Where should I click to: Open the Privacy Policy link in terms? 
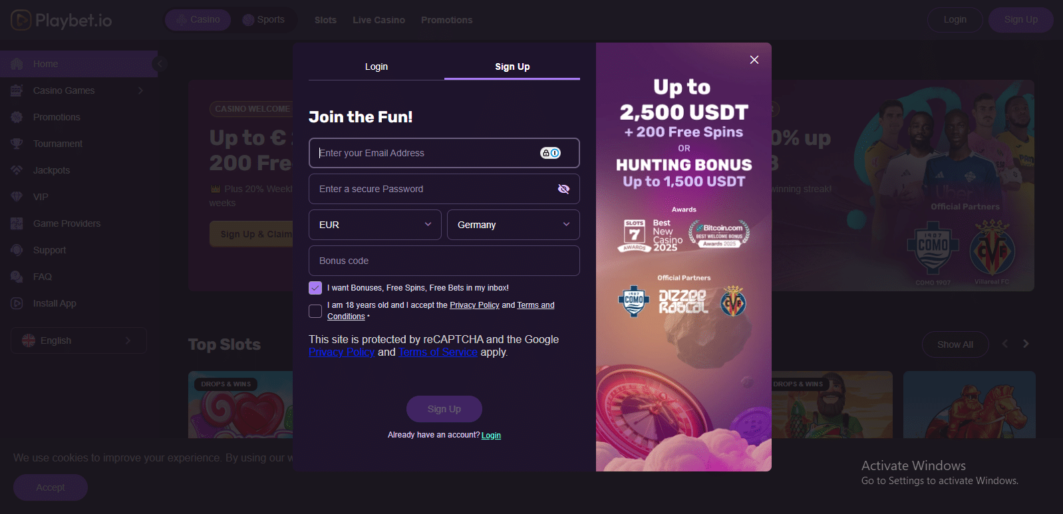tap(474, 305)
